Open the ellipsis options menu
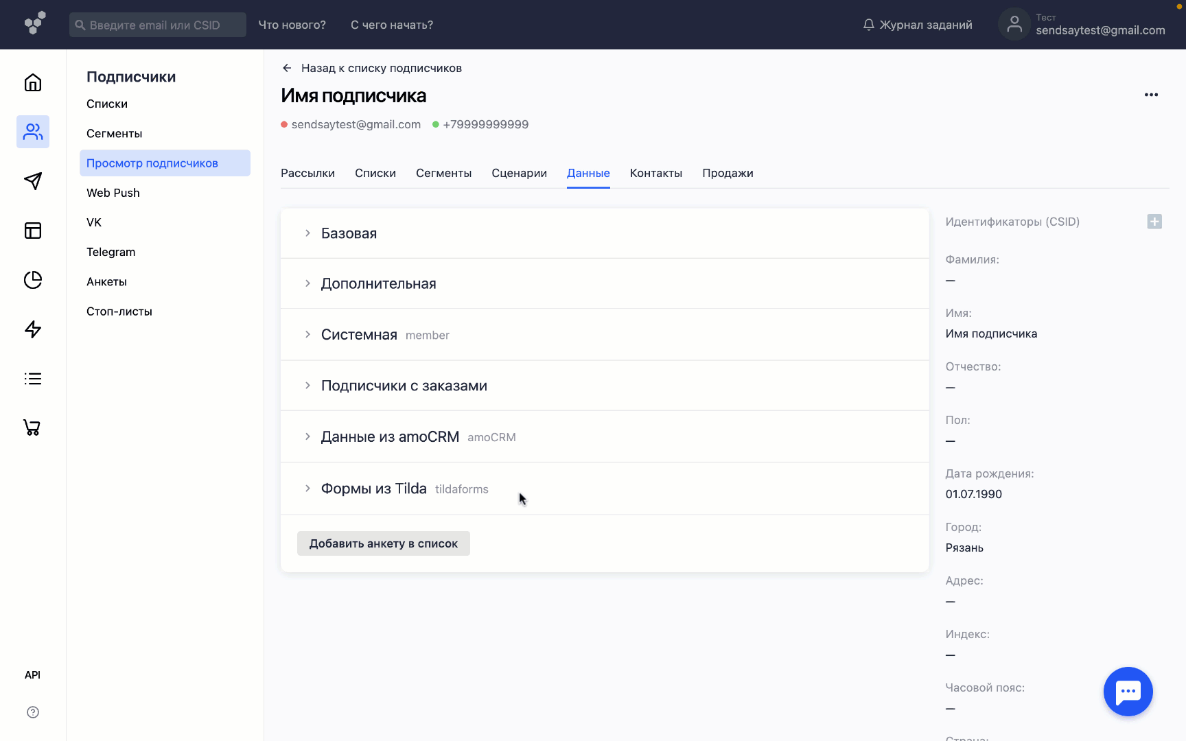The height and width of the screenshot is (741, 1186). 1152,95
